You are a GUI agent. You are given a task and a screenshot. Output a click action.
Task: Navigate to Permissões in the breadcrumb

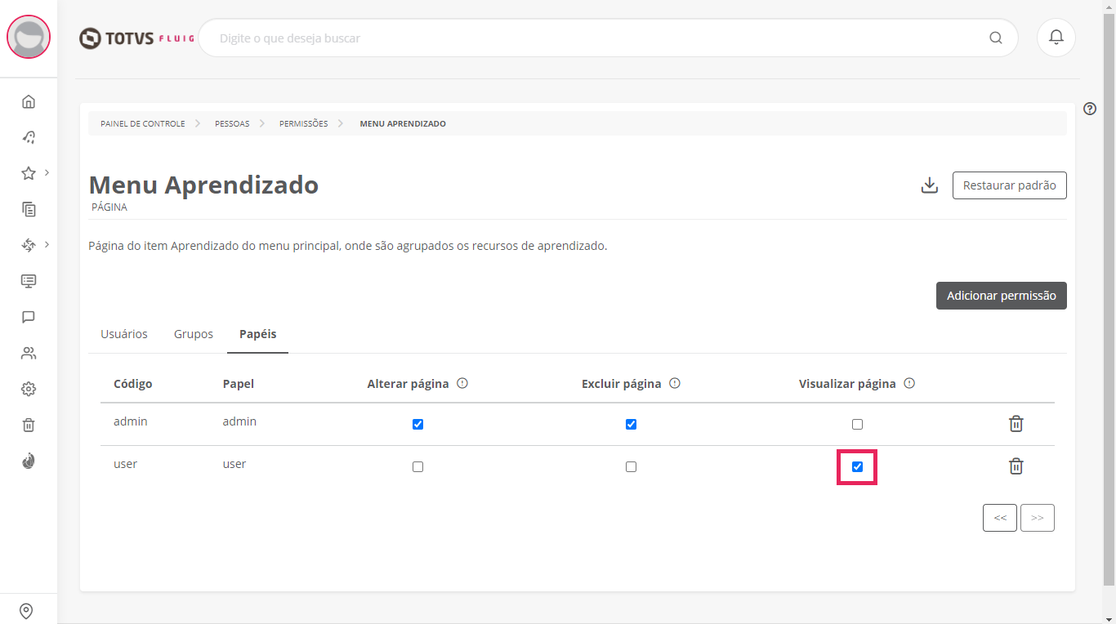tap(303, 123)
